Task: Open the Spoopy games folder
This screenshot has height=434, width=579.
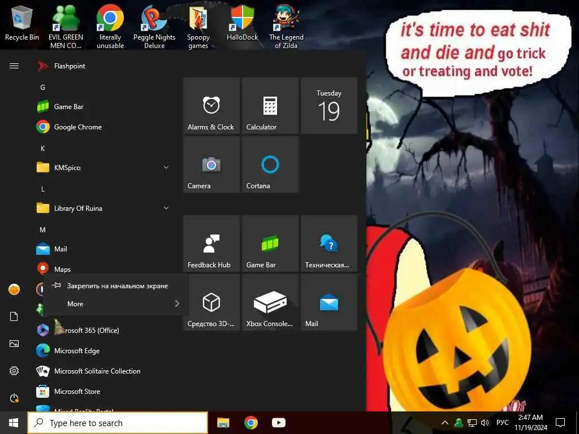Action: tap(198, 26)
